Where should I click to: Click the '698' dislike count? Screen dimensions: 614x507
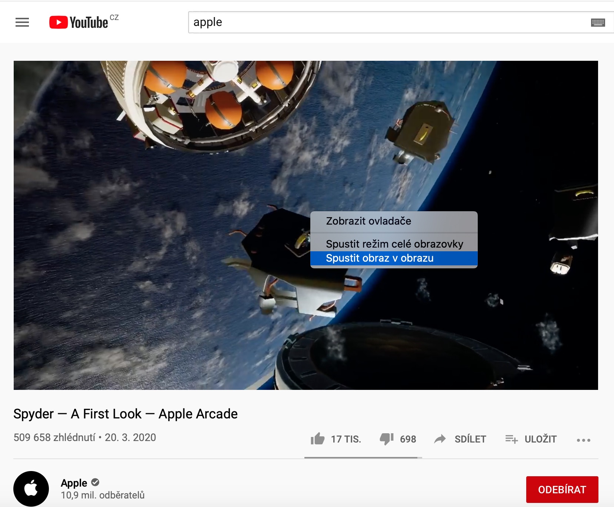tap(408, 439)
